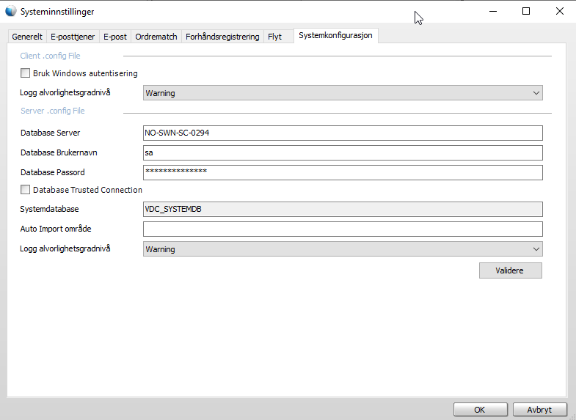Click the Database Server label
Screen dimensions: 576x420
tap(51, 133)
